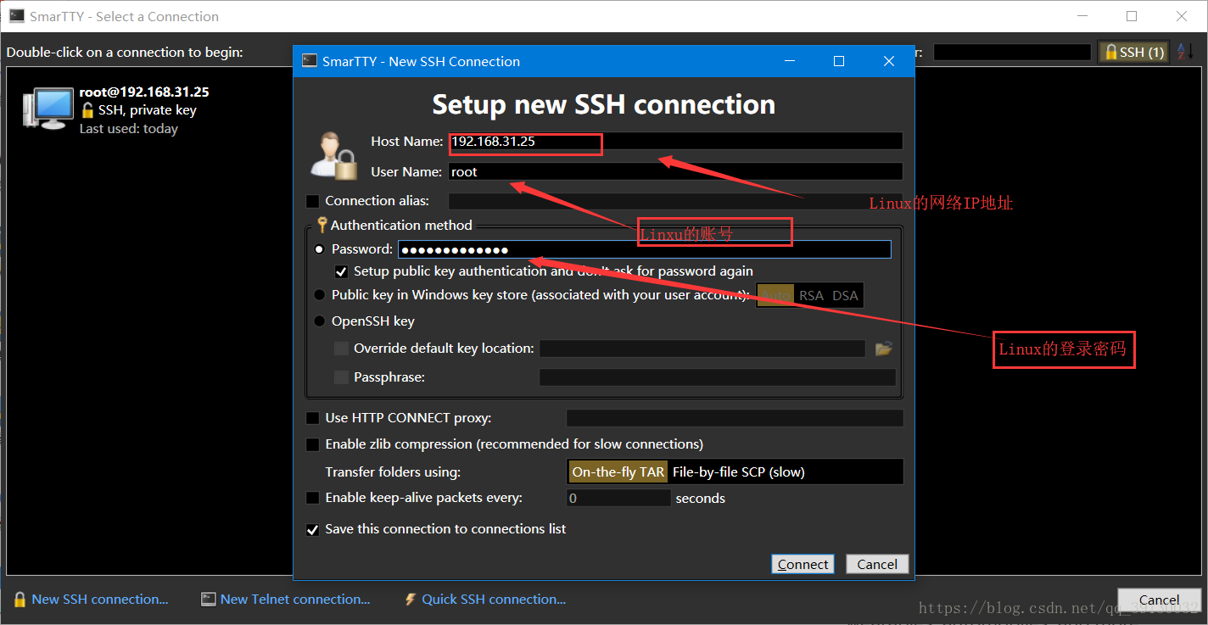The image size is (1208, 625).
Task: Click the New SSH connection padlock icon
Action: [20, 600]
